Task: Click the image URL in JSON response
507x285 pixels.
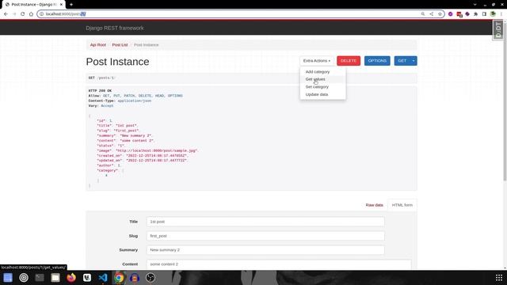Action: coord(157,150)
